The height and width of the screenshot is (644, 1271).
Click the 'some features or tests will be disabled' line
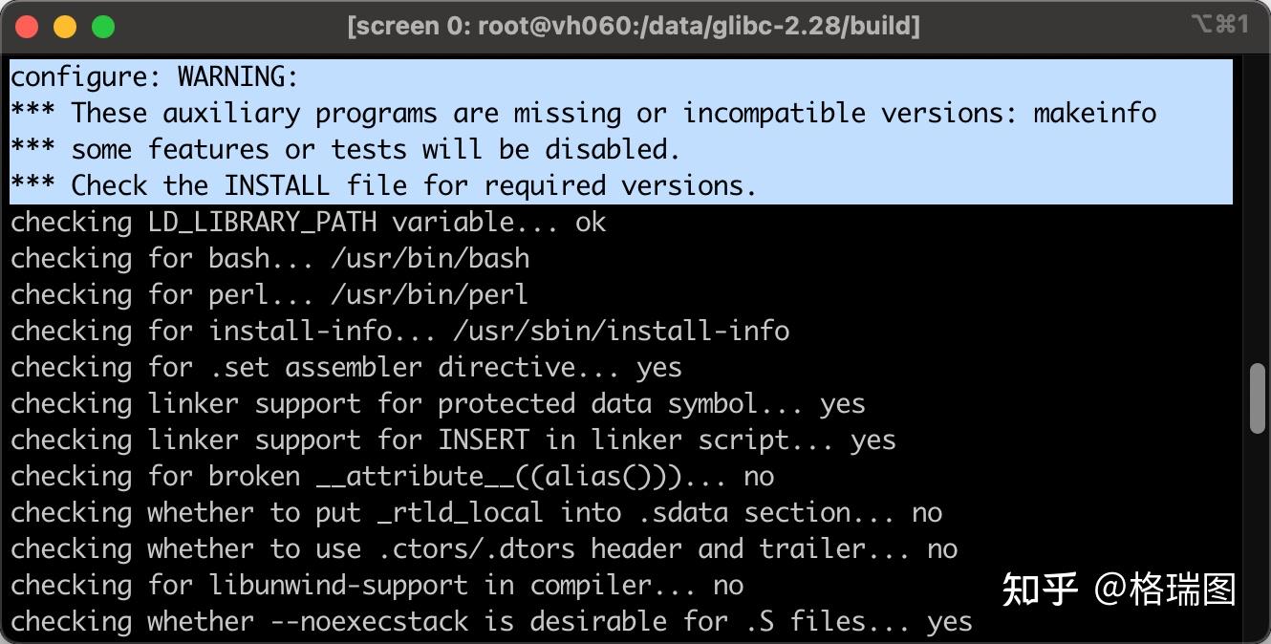(x=345, y=149)
